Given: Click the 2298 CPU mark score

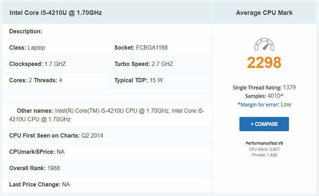Looking at the screenshot, I should click(264, 62).
